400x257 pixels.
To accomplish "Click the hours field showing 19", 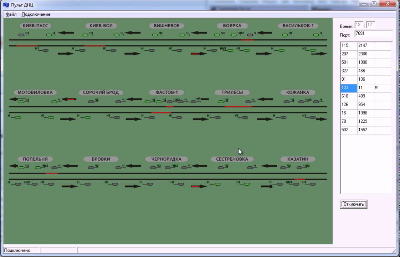I will 359,25.
